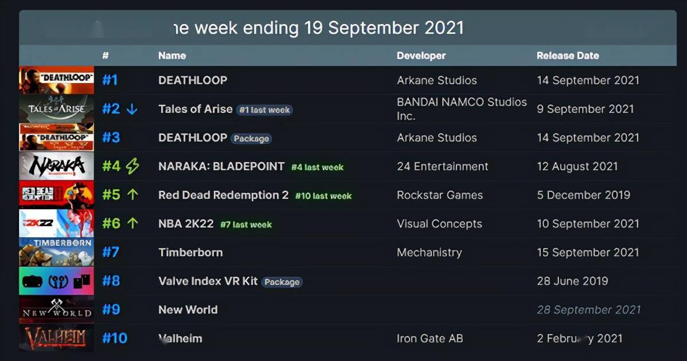Image resolution: width=687 pixels, height=361 pixels.
Task: Open the Tales of Arise title link
Action: (196, 109)
